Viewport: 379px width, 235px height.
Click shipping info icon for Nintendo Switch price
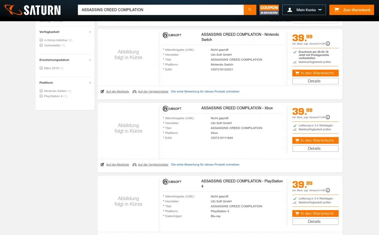click(x=328, y=44)
